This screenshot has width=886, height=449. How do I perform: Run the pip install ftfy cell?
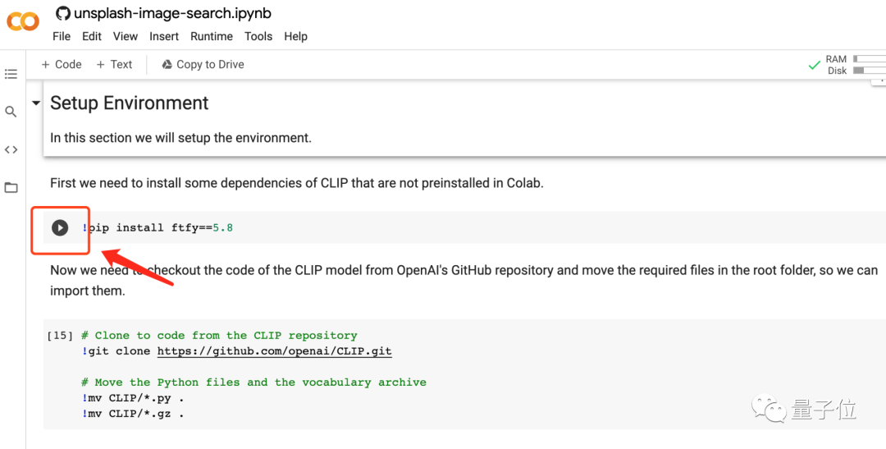pos(60,227)
